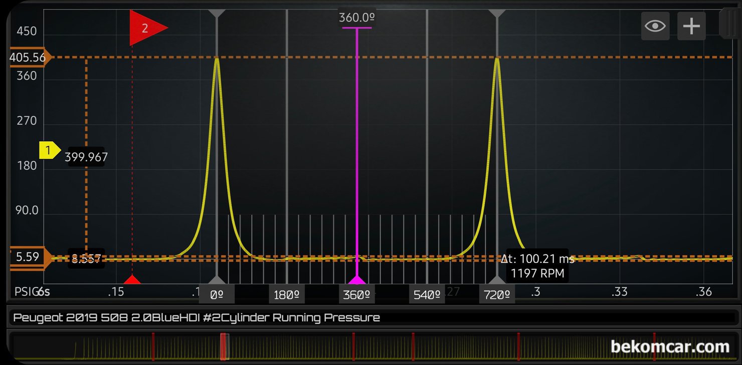This screenshot has width=742, height=365.
Task: Click the red triangle on time axis
Action: click(132, 279)
